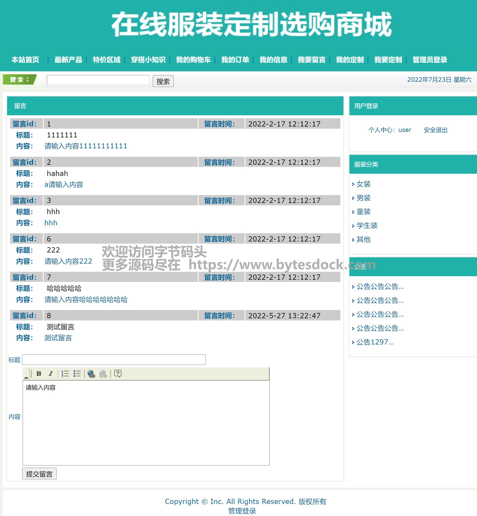Click into the 标题 title input field
This screenshot has height=516, width=477.
point(114,359)
